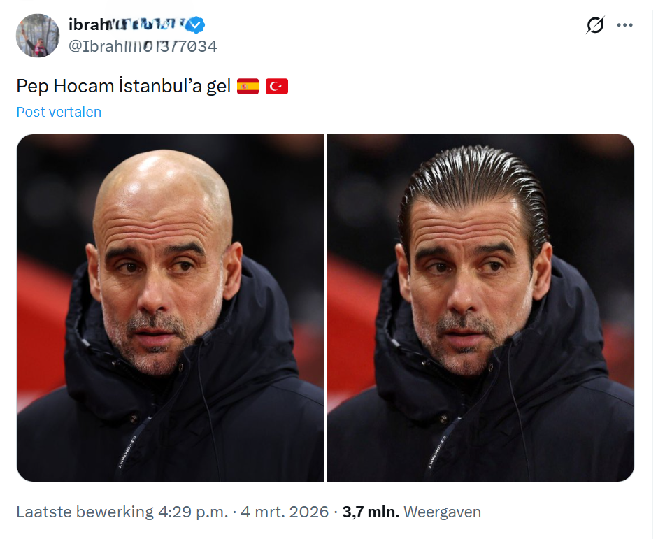Click the 'Pep Hocam İstanbul'a gel' text
The width and height of the screenshot is (658, 539).
coord(123,87)
